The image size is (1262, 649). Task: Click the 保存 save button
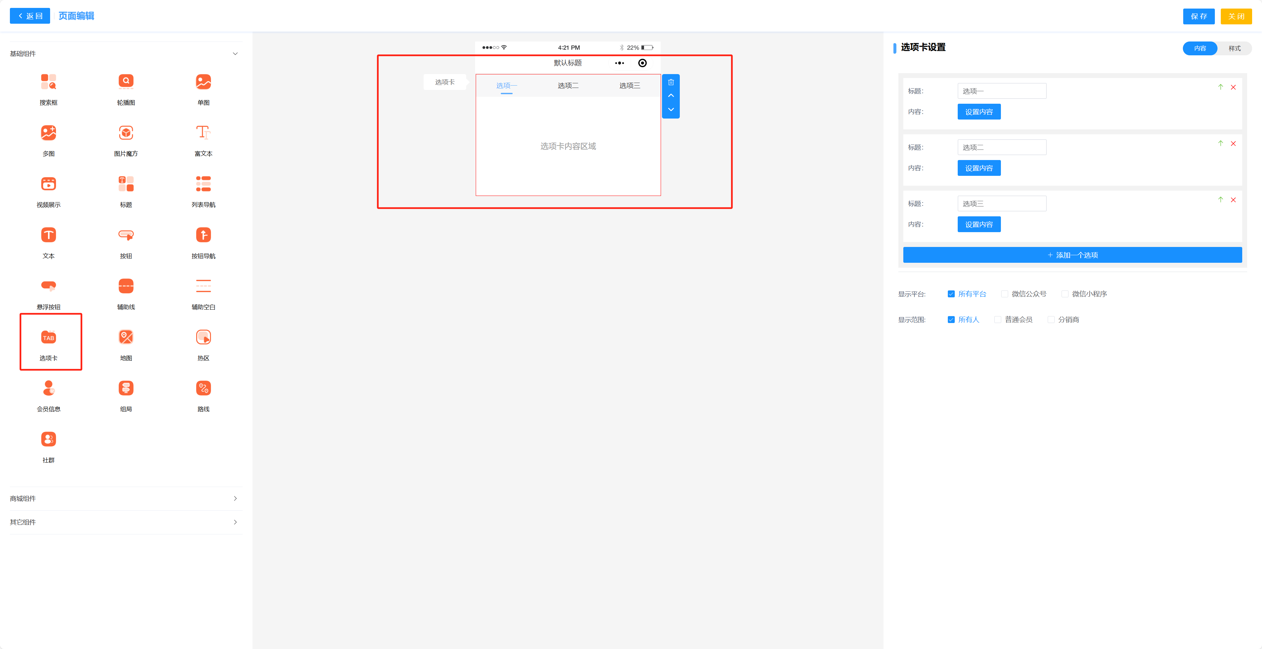tap(1198, 16)
